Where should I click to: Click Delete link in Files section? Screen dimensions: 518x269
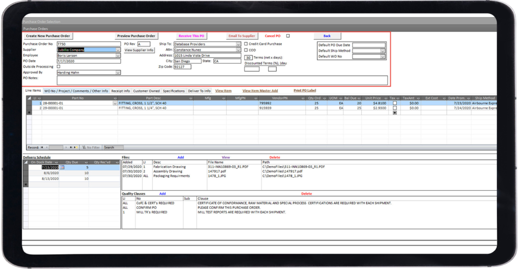tap(275, 157)
